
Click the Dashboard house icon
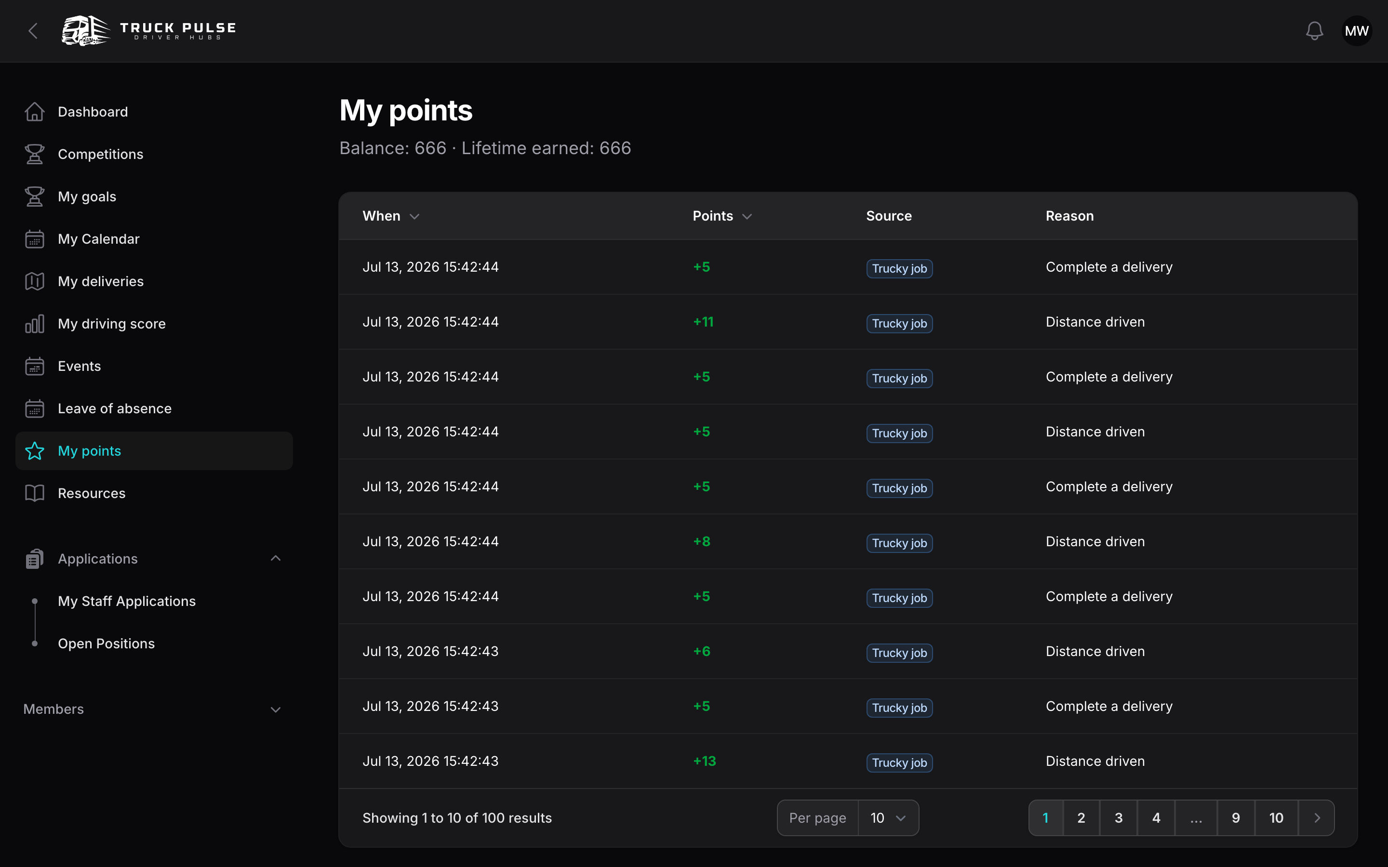point(34,112)
